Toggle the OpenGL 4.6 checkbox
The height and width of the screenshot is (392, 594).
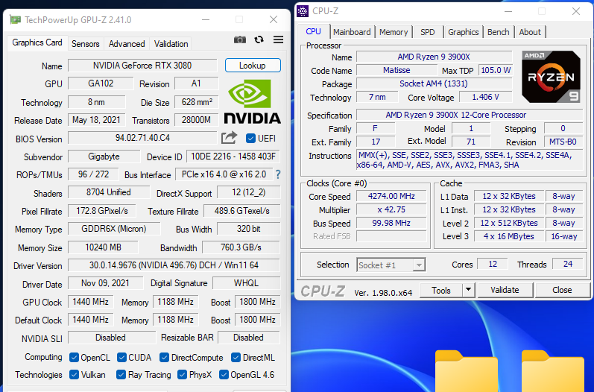pos(224,375)
